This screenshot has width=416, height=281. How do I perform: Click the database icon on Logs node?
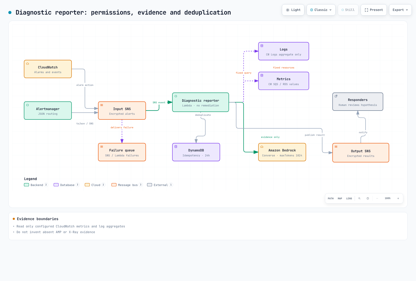(x=262, y=46)
